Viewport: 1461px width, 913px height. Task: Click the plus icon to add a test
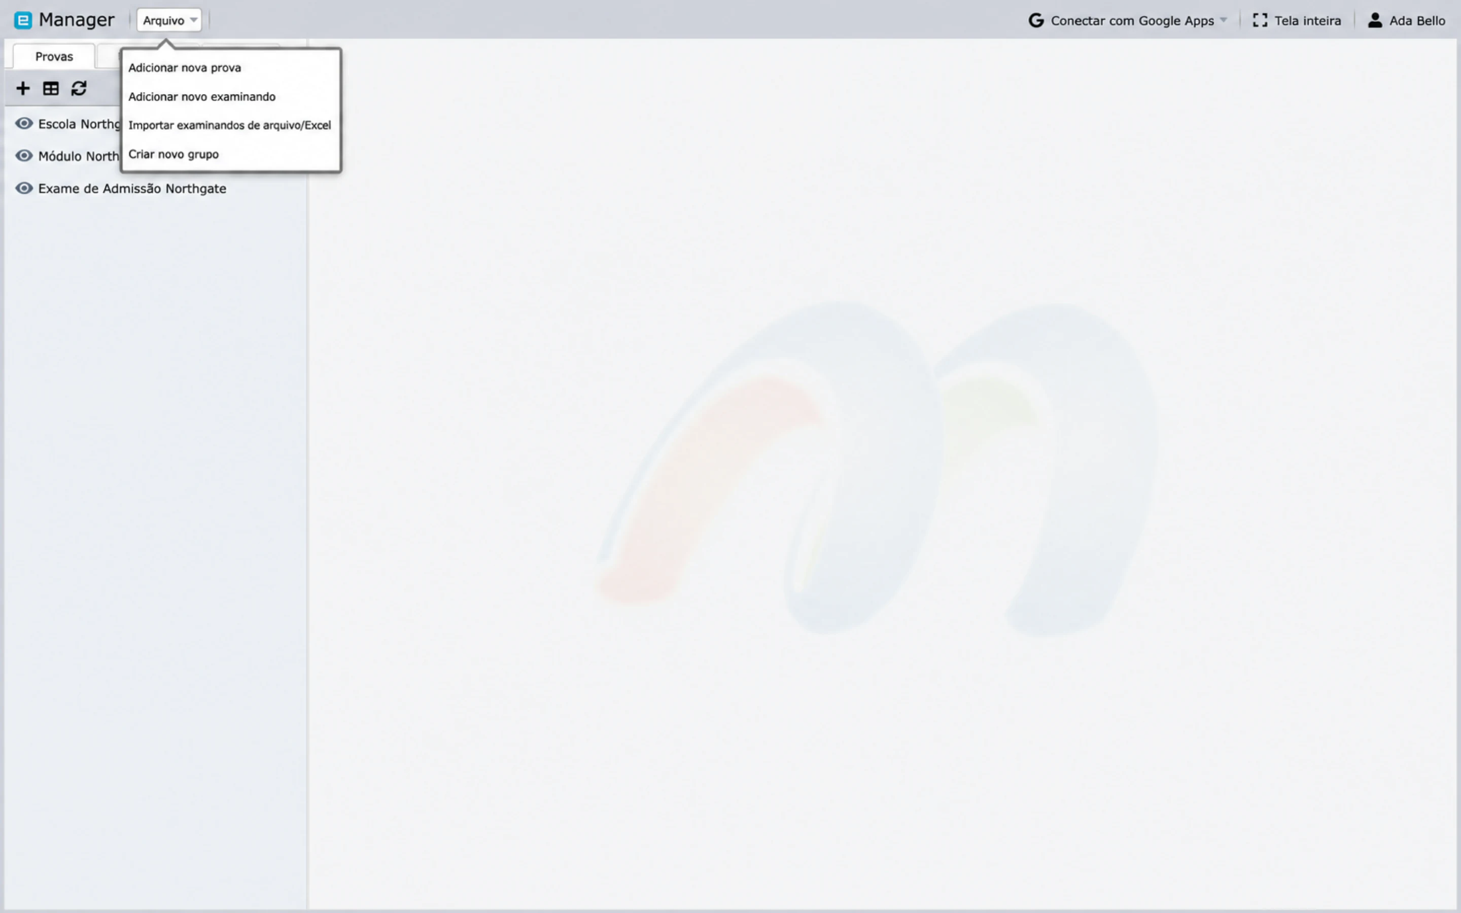(x=23, y=89)
